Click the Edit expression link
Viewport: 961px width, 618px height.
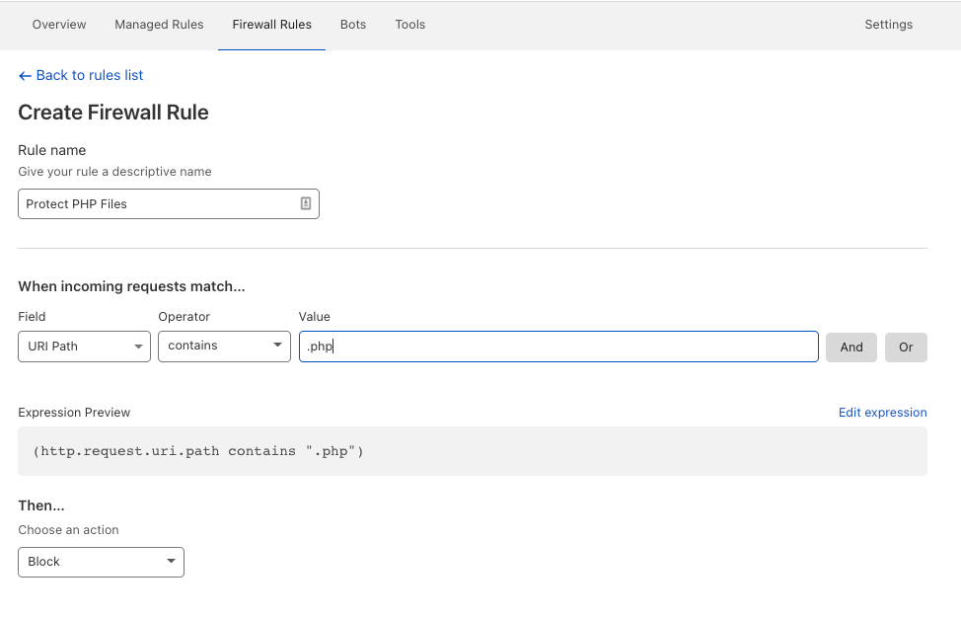click(x=882, y=413)
